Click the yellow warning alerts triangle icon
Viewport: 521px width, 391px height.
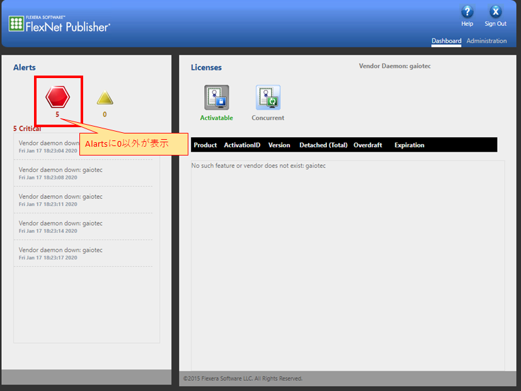point(105,98)
